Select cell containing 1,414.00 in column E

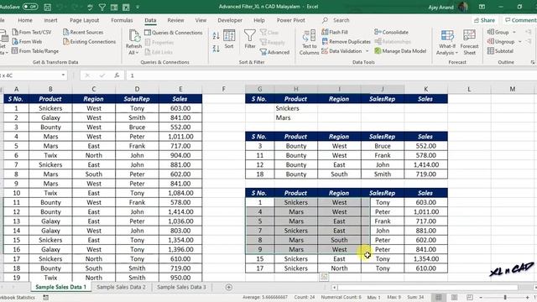[x=180, y=212]
